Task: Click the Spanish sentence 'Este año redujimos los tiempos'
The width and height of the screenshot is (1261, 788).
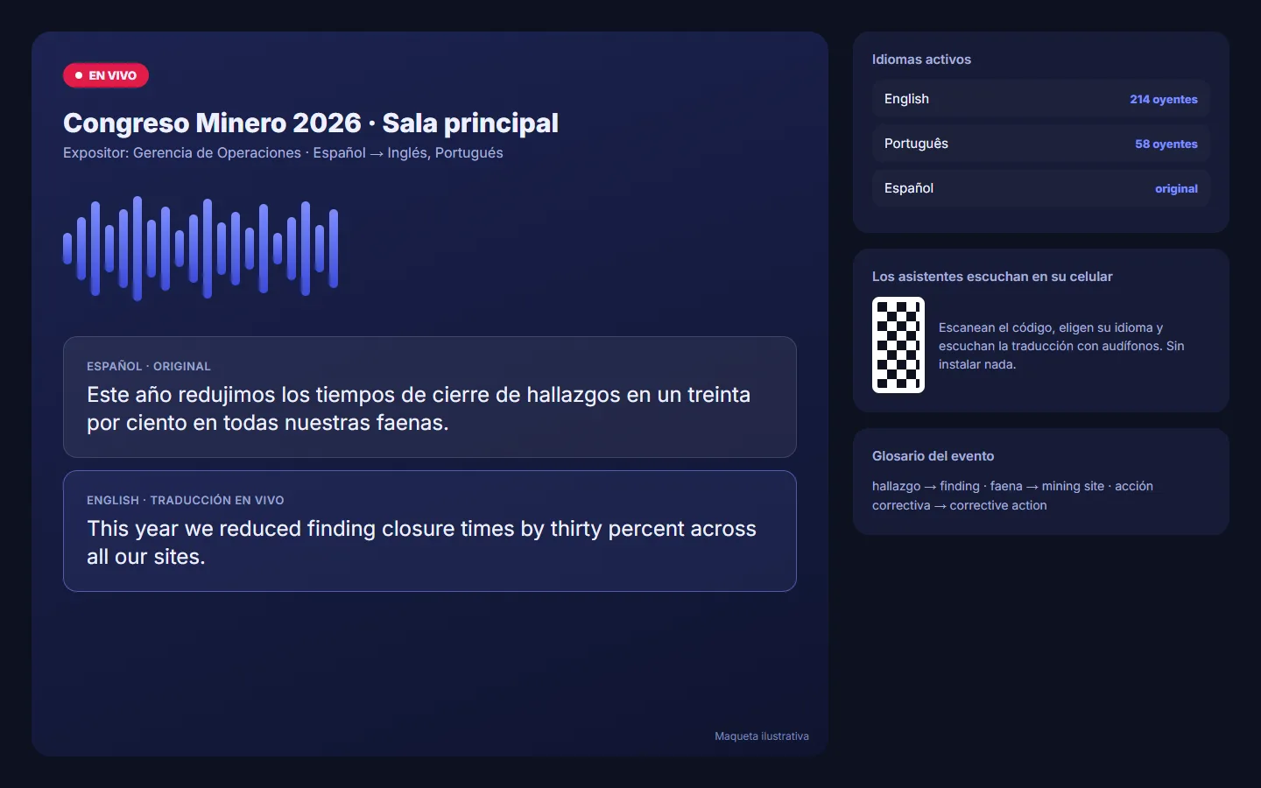Action: coord(419,409)
